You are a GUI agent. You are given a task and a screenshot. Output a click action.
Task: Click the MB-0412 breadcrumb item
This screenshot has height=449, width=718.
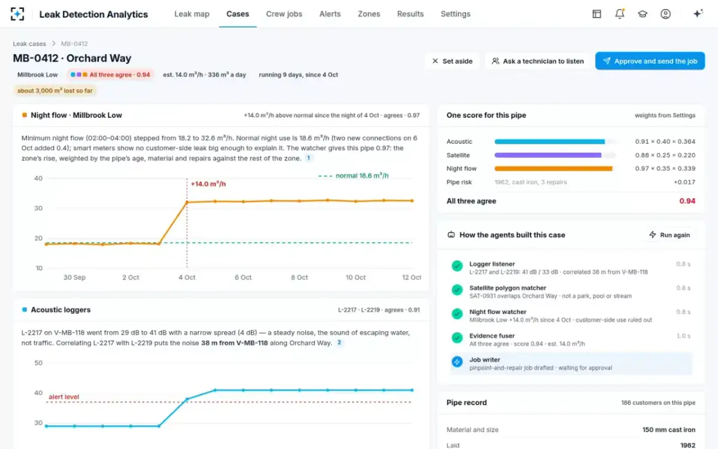(74, 44)
